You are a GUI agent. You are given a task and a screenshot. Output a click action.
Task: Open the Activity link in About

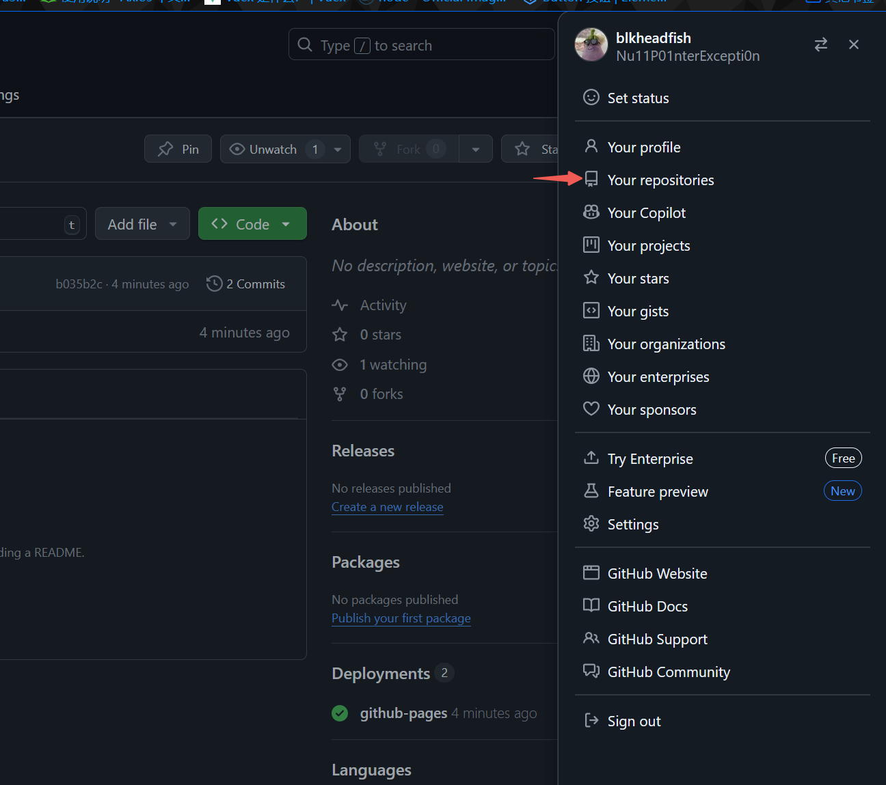(x=369, y=305)
